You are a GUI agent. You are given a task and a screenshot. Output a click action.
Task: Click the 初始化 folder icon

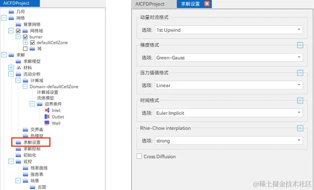coord(18,155)
